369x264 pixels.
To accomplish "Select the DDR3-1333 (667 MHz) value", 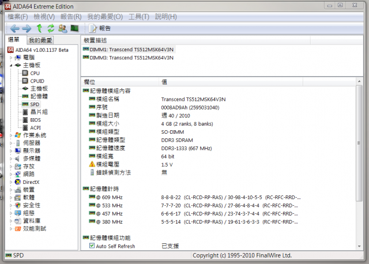I will (186, 149).
